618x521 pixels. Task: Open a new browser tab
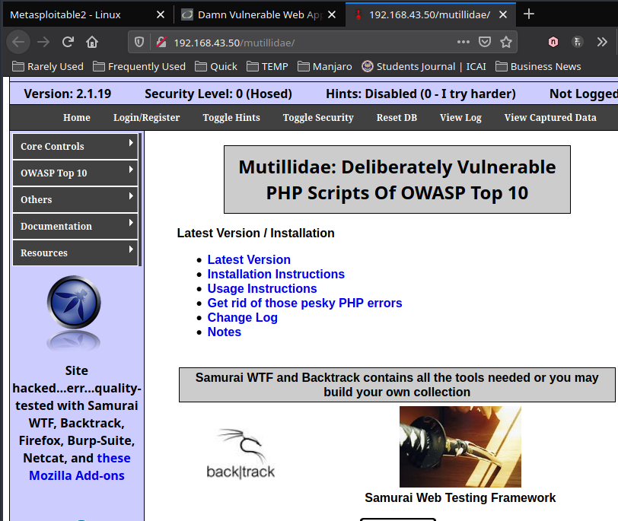pos(528,14)
